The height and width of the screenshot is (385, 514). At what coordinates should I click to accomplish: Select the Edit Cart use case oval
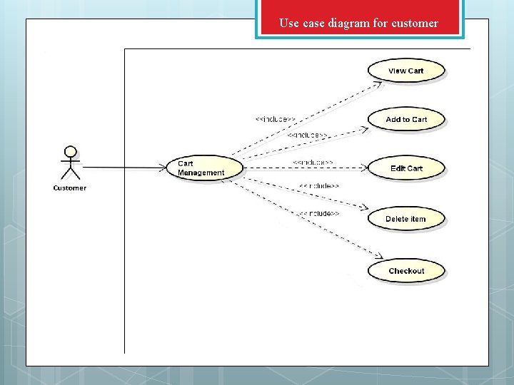pos(406,168)
